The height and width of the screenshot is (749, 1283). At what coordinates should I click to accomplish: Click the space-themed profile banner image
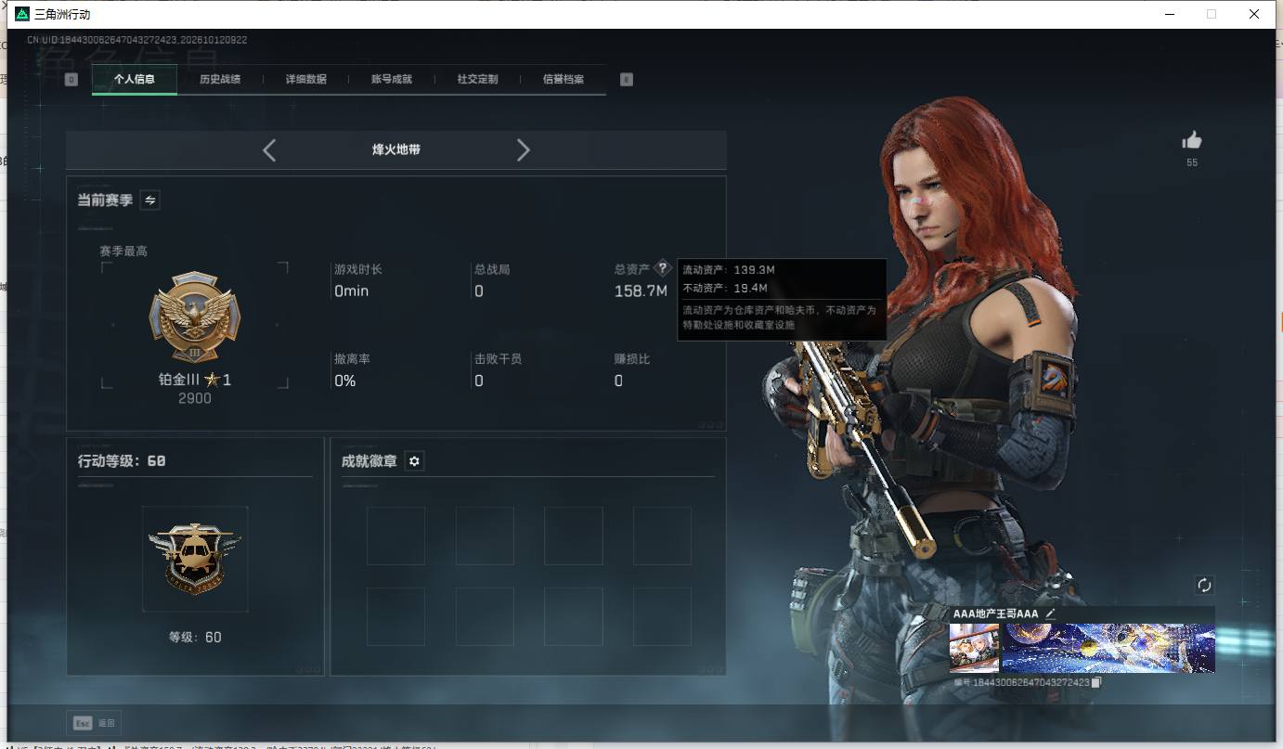coord(1108,648)
